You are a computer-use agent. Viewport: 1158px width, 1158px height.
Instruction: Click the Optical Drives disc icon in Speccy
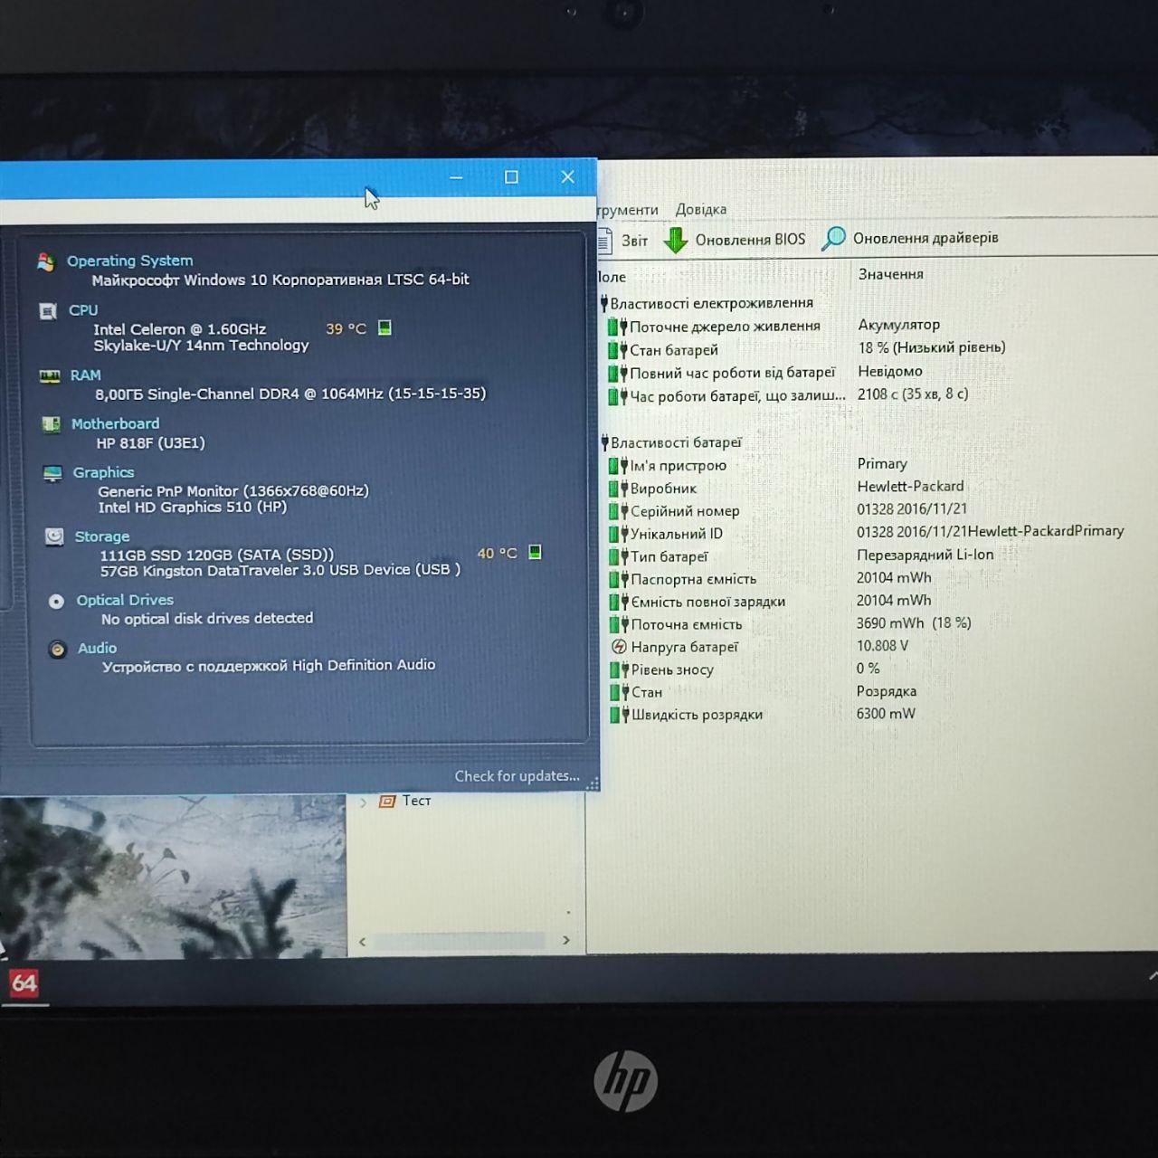pyautogui.click(x=56, y=602)
